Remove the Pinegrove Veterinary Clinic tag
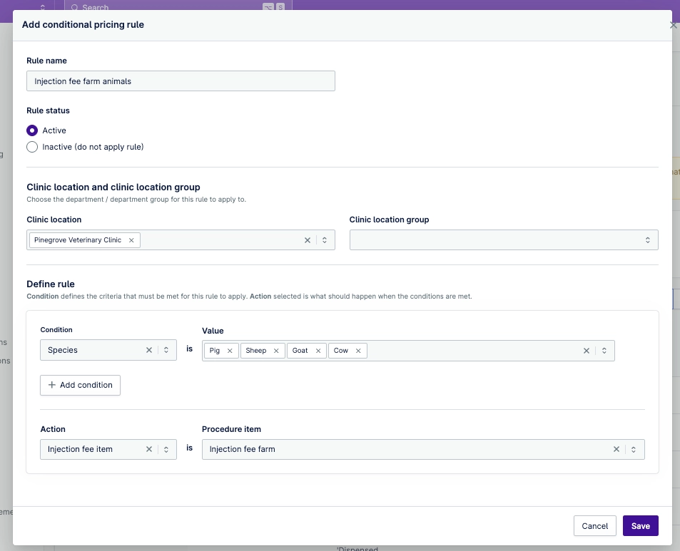Viewport: 680px width, 551px height. pyautogui.click(x=131, y=240)
